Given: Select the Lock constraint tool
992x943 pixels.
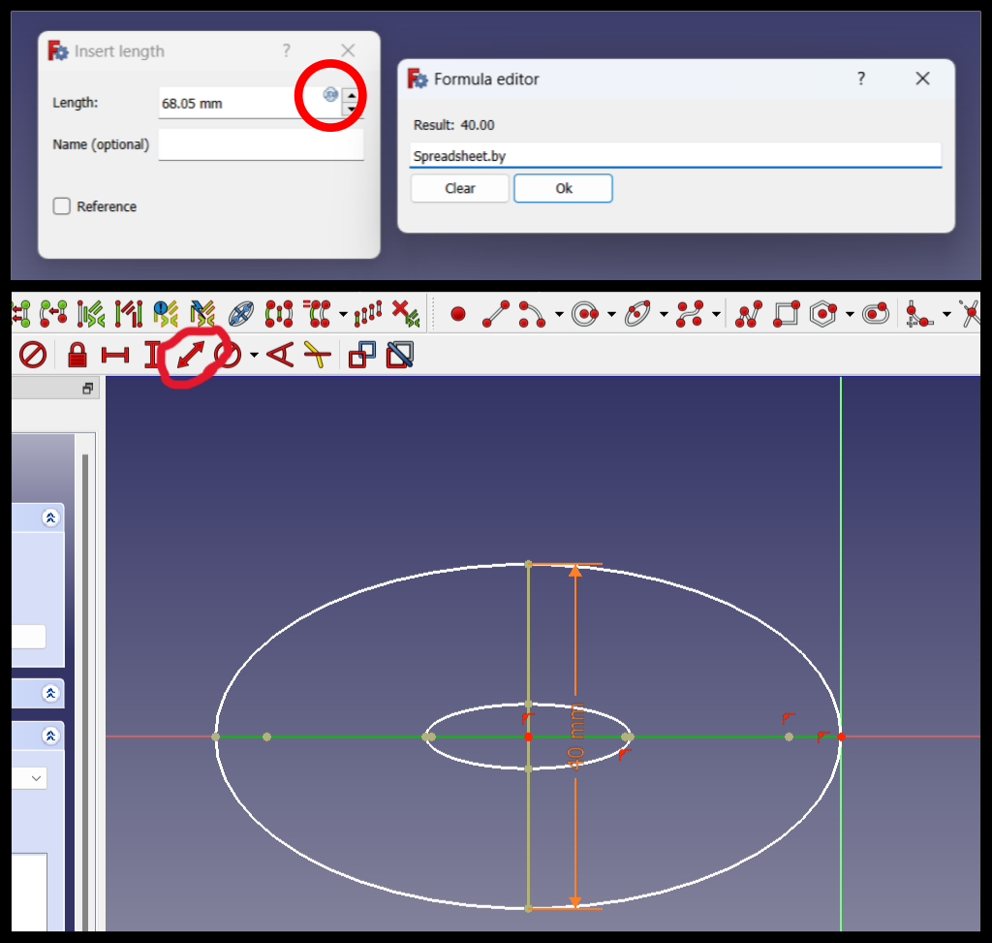Looking at the screenshot, I should [x=77, y=354].
